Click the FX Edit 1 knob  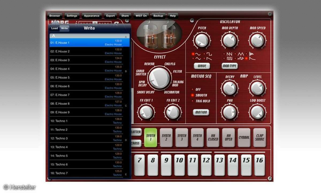pos(146,112)
